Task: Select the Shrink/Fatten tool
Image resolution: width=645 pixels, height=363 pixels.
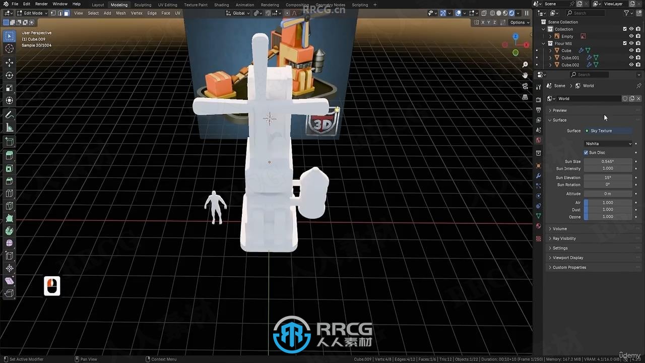Action: pyautogui.click(x=10, y=268)
